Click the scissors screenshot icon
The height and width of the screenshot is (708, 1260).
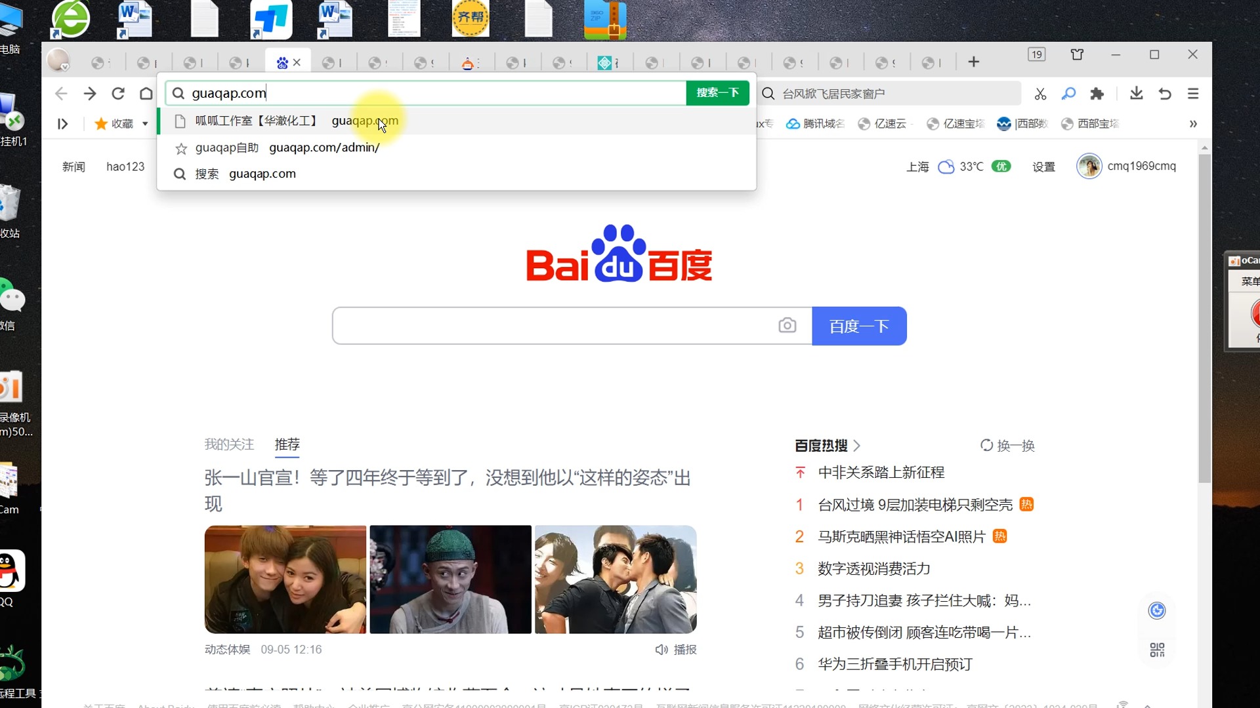point(1040,94)
